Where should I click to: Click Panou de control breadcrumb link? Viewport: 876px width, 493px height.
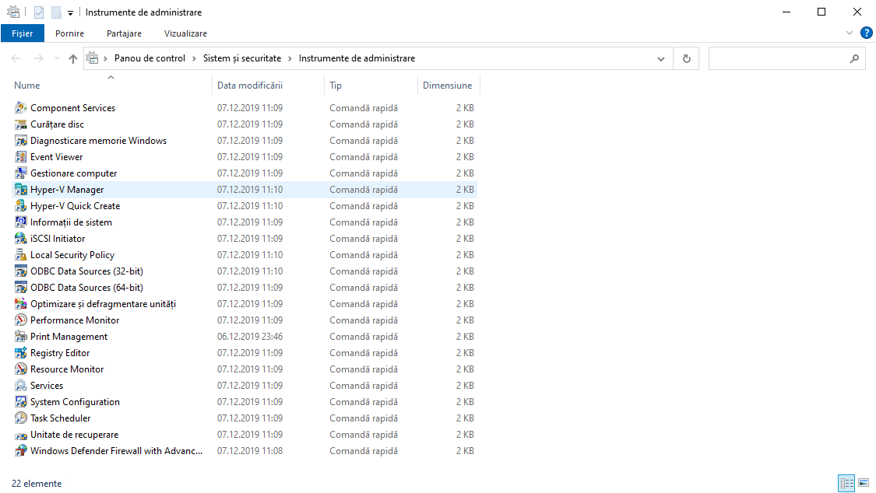click(150, 58)
